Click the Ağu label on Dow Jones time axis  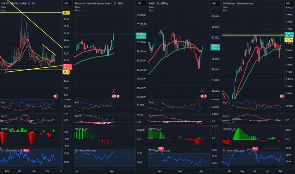[112, 171]
